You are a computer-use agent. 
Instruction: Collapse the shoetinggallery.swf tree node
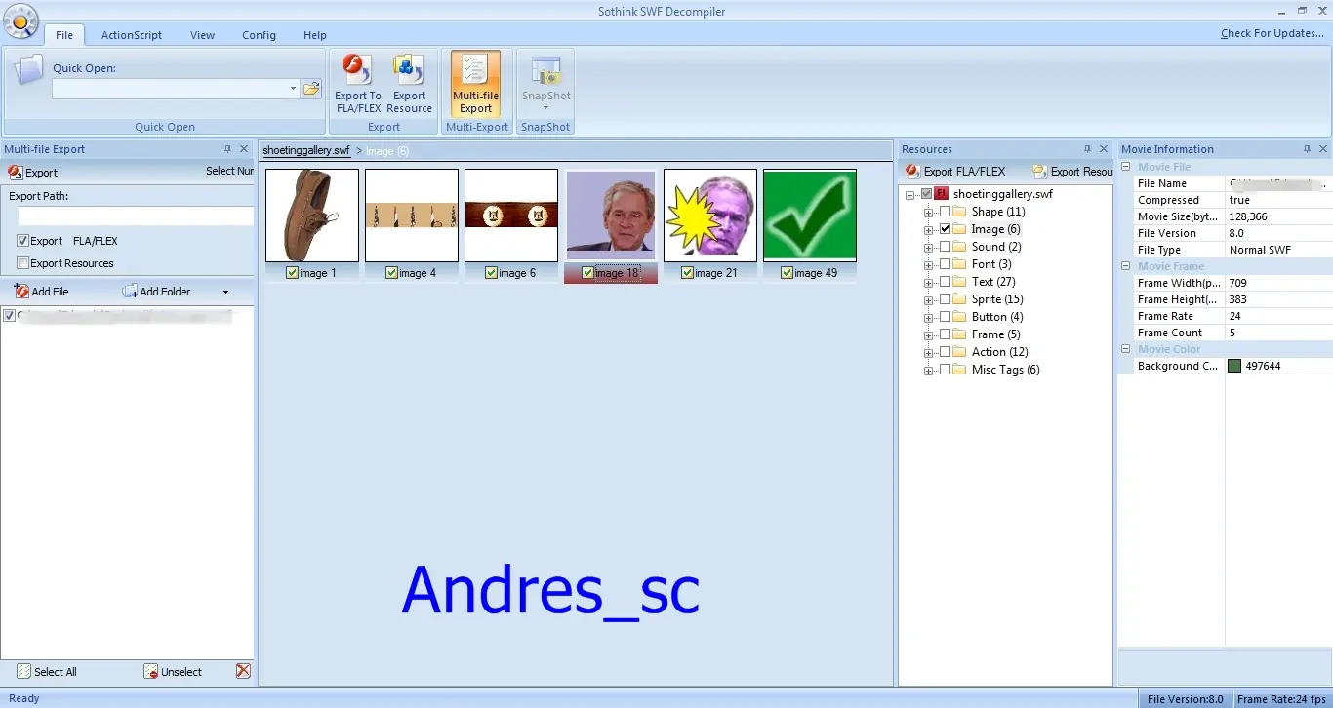coord(910,194)
